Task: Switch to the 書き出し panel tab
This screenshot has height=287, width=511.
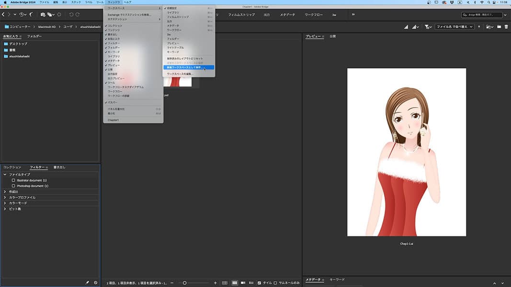Action: tap(59, 167)
